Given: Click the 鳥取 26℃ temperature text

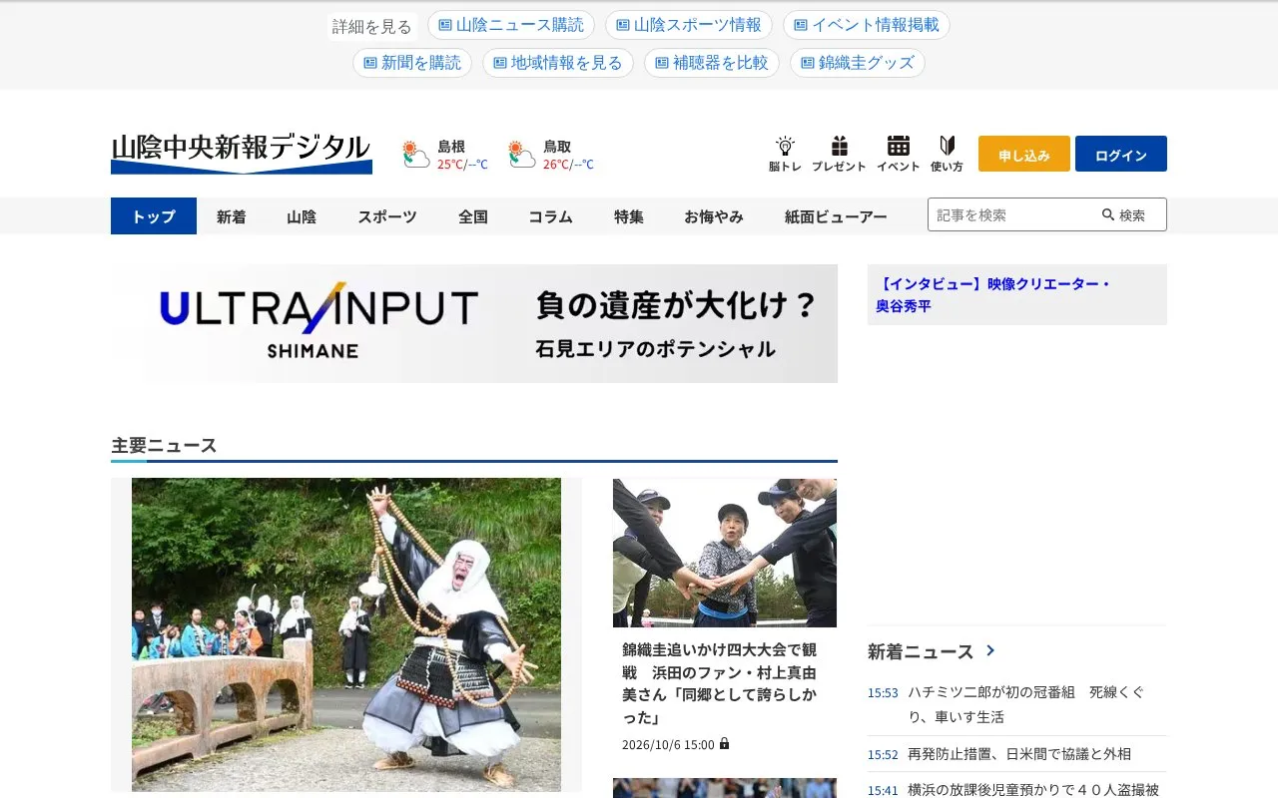Looking at the screenshot, I should [x=556, y=165].
